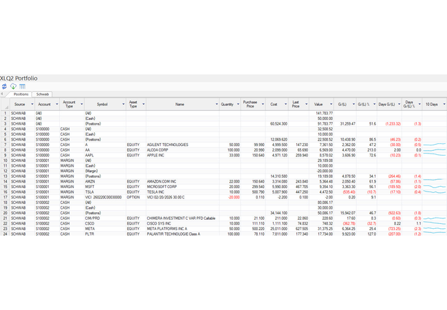This screenshot has width=447, height=310.
Task: Open the Days G/(L) % filter dropdown
Action: tap(419, 104)
